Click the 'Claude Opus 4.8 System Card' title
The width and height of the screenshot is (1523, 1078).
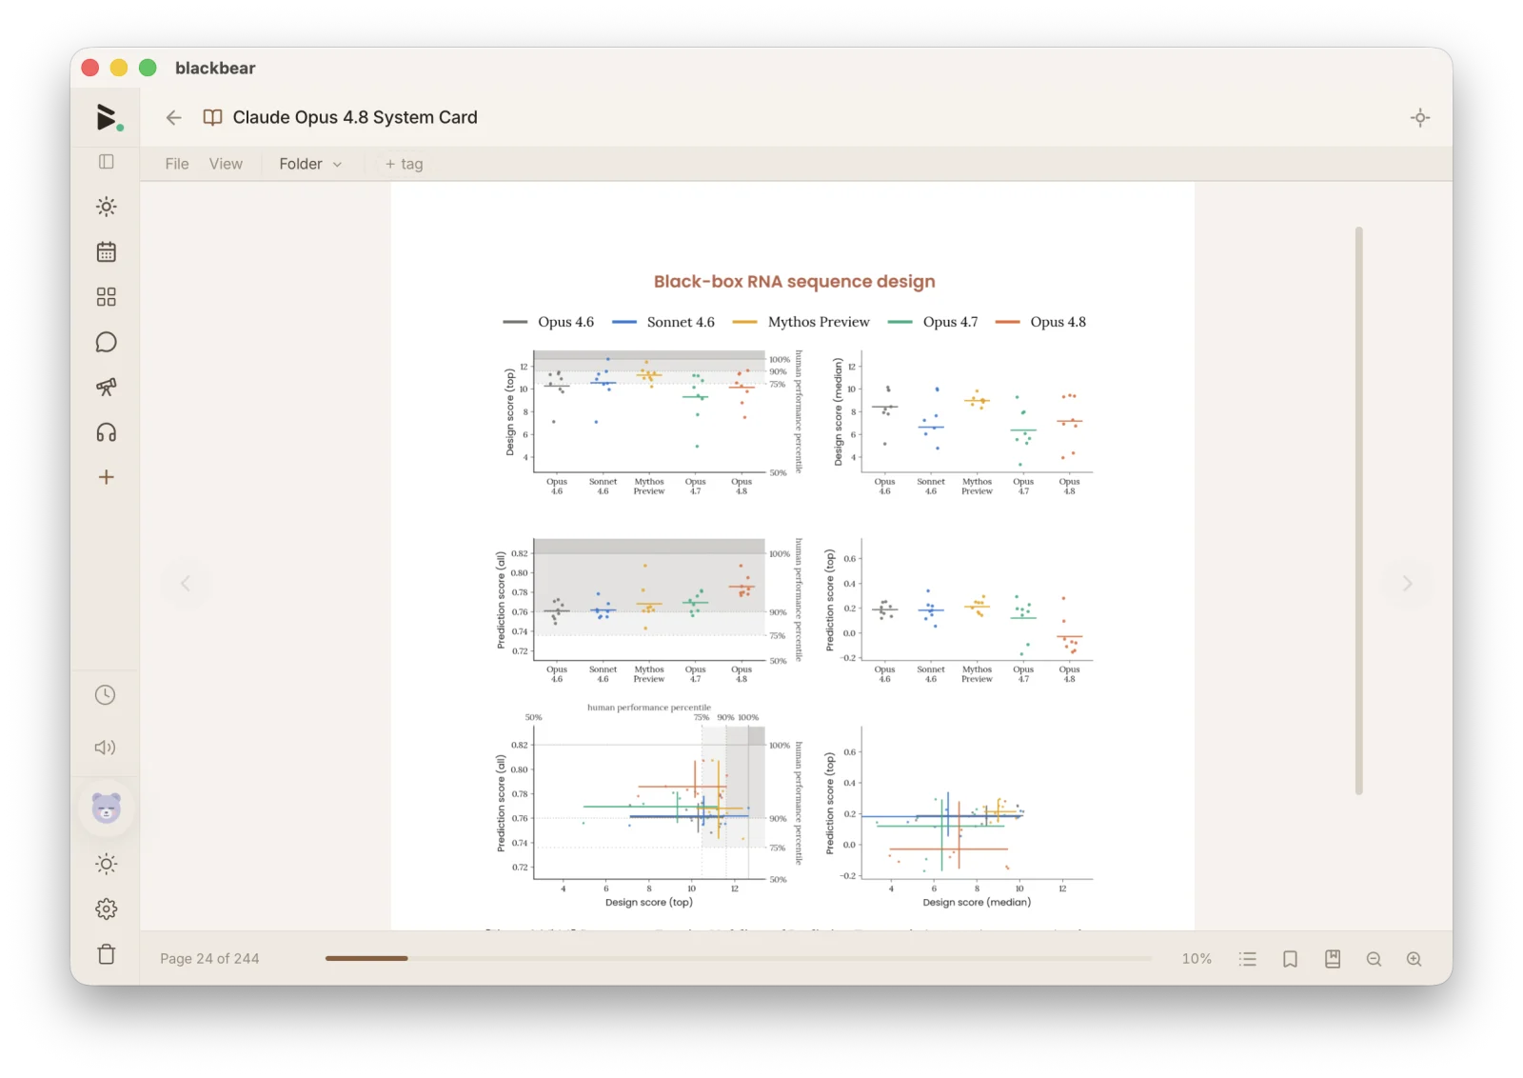[355, 117]
